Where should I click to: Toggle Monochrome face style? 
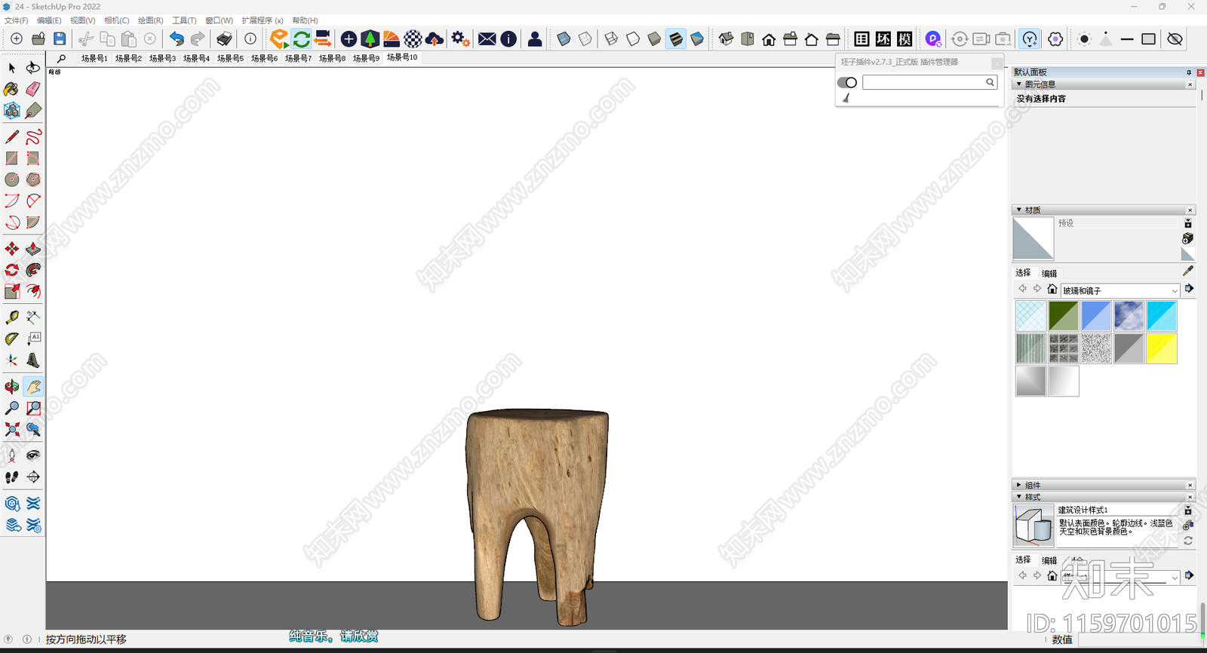click(697, 38)
